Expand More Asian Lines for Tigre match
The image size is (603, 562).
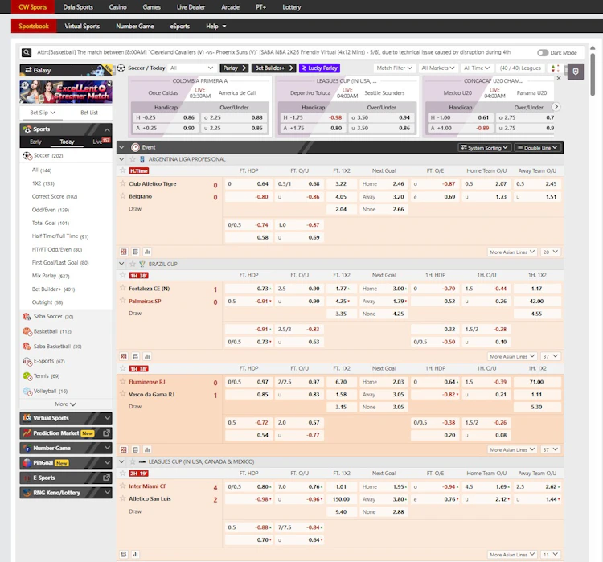point(512,252)
